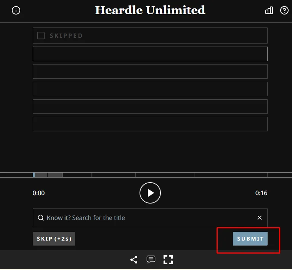The height and width of the screenshot is (270, 292).
Task: Open the info about page icon
Action: [x=16, y=10]
